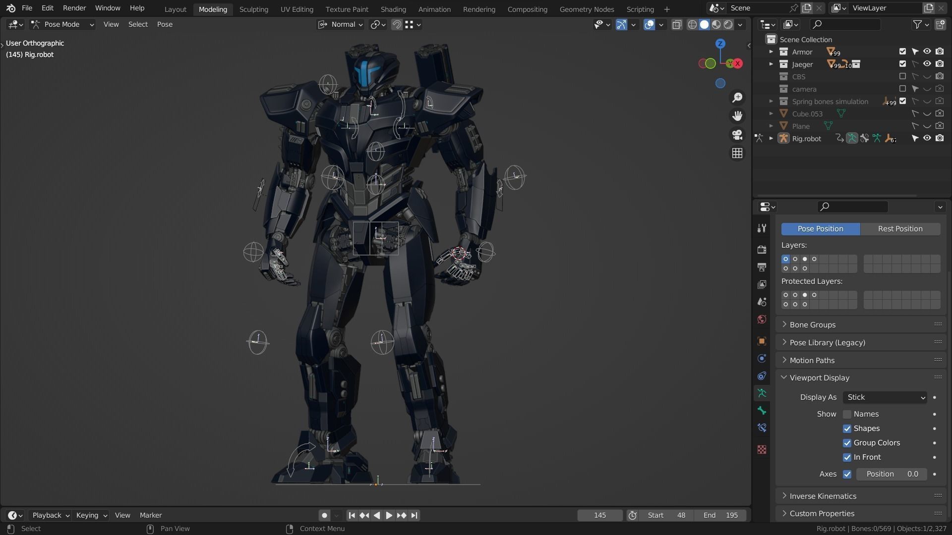952x535 pixels.
Task: Click the Zoom viewport icon
Action: (x=737, y=98)
